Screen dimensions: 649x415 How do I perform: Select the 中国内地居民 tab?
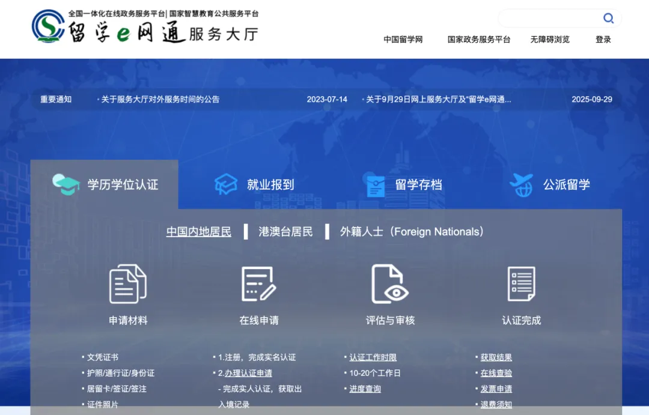click(x=198, y=231)
